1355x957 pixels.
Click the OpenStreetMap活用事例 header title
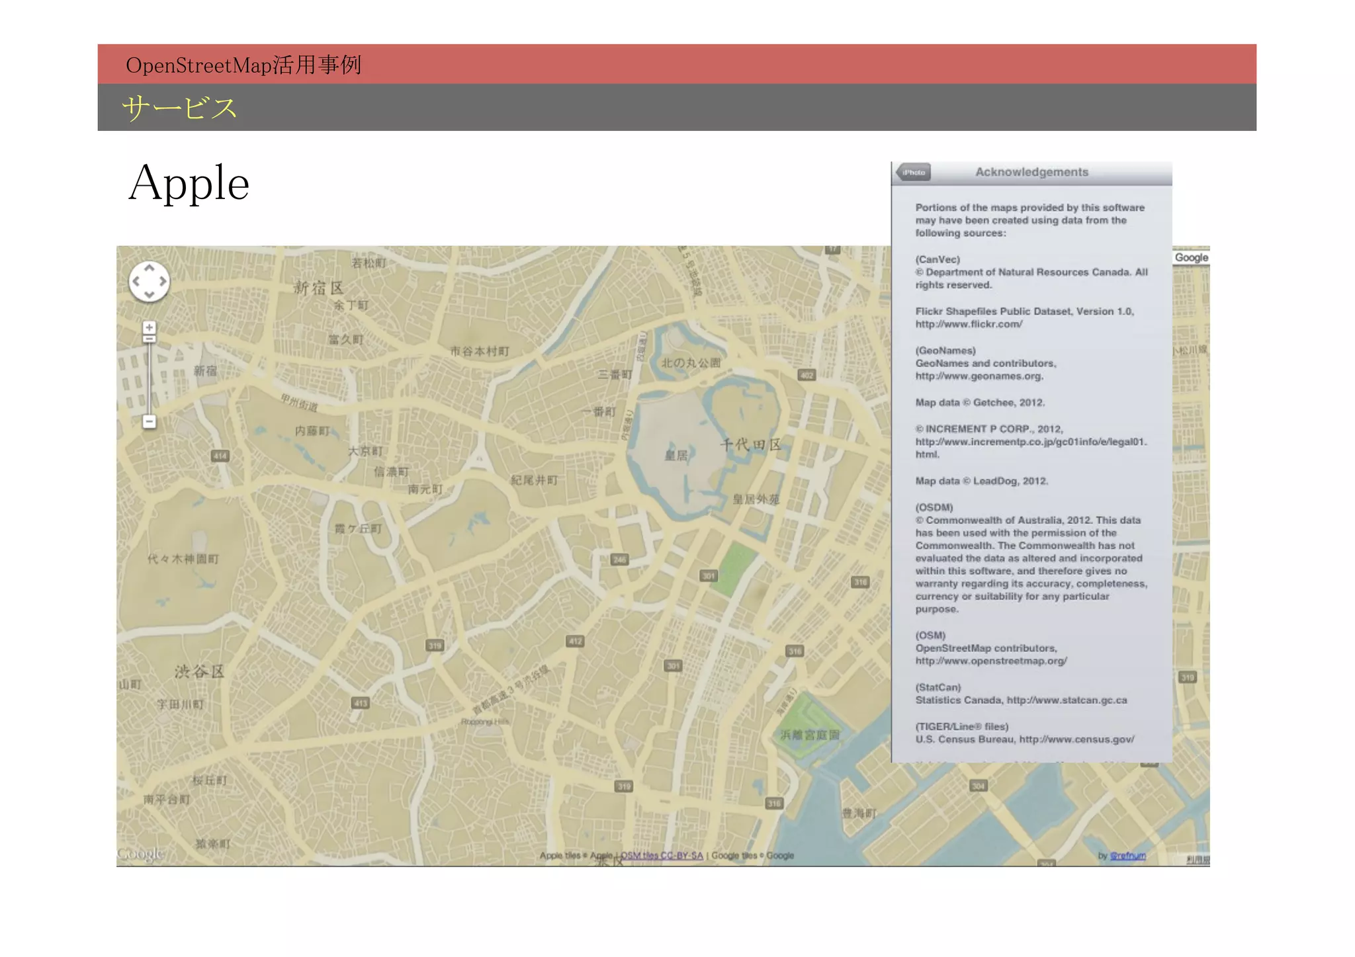[243, 65]
